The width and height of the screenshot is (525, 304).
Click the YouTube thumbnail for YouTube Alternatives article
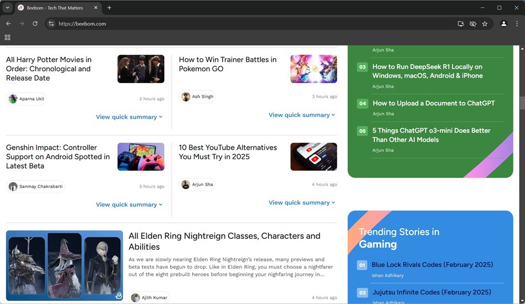(x=313, y=156)
